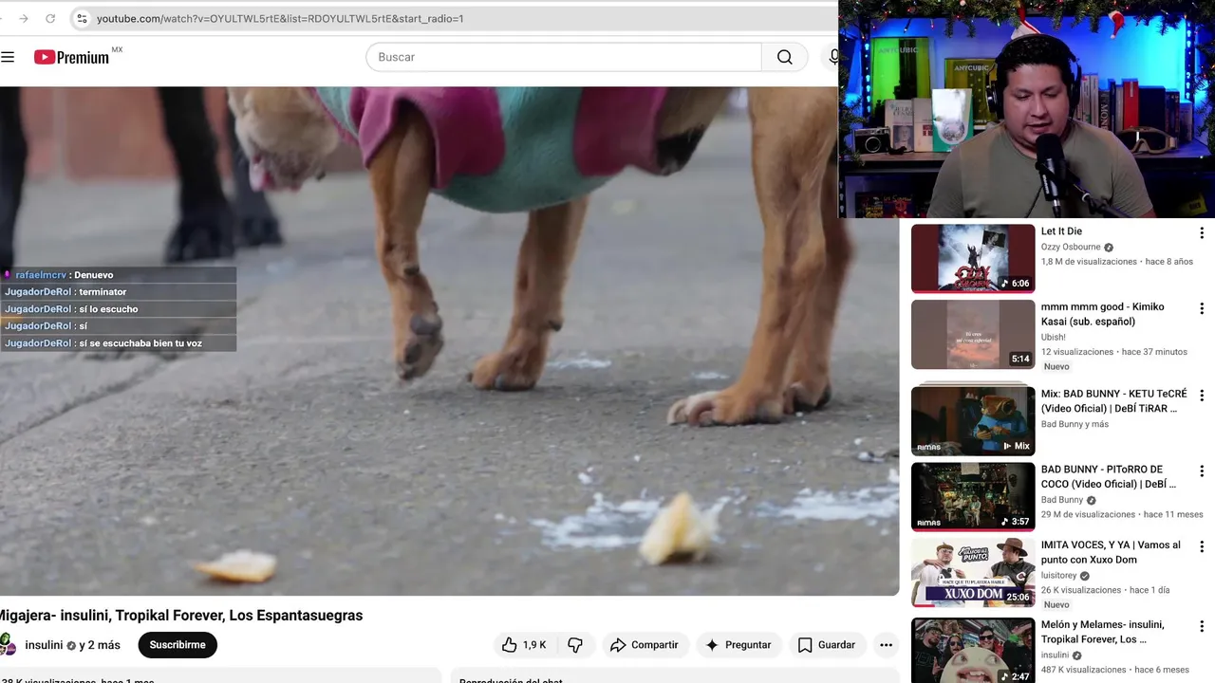
Task: Open options menu for PIToRRO DE COCO
Action: tap(1202, 471)
